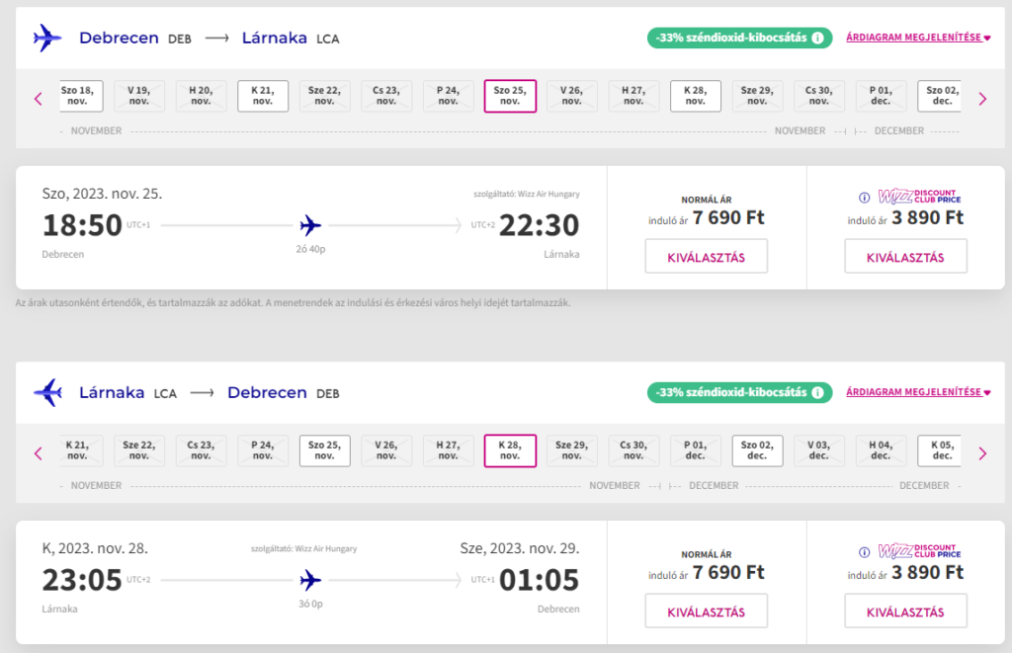Choose return Wizz Discount Club price
This screenshot has height=653, width=1012.
coord(905,612)
